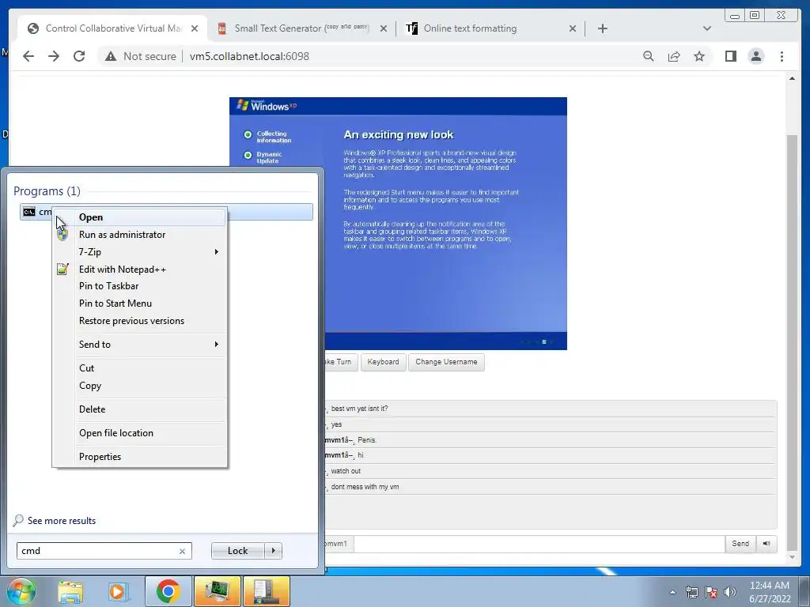Choose Cut from context menu

(x=140, y=368)
